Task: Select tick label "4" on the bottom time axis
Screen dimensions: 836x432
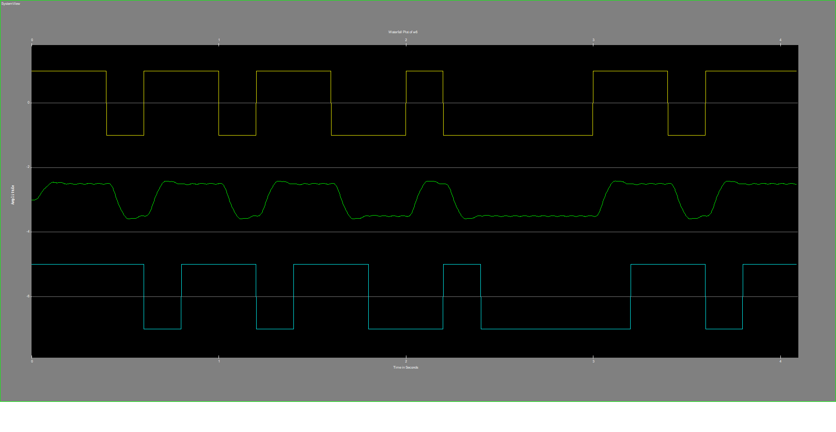Action: pyautogui.click(x=780, y=361)
